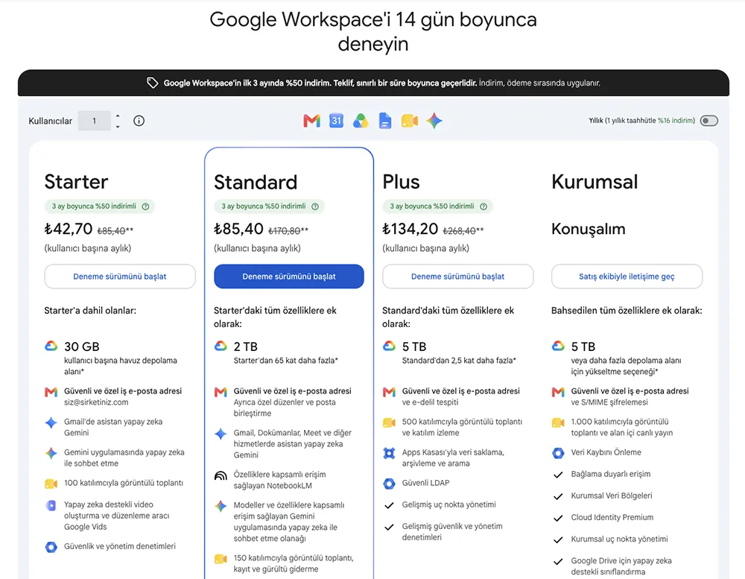
Task: Click the Plus plan heading
Action: pyautogui.click(x=401, y=182)
